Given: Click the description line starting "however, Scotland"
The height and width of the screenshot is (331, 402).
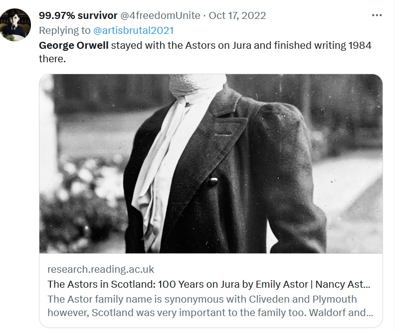Looking at the screenshot, I should tap(209, 314).
